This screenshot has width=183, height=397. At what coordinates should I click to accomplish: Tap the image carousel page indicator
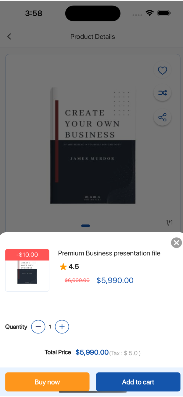(85, 226)
